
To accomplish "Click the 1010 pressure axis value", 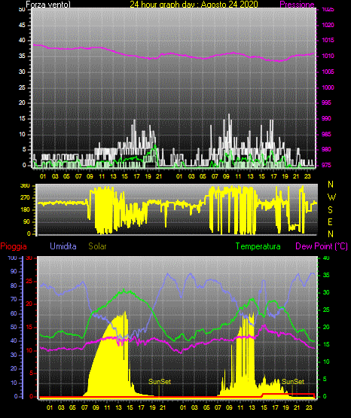I will [x=328, y=56].
